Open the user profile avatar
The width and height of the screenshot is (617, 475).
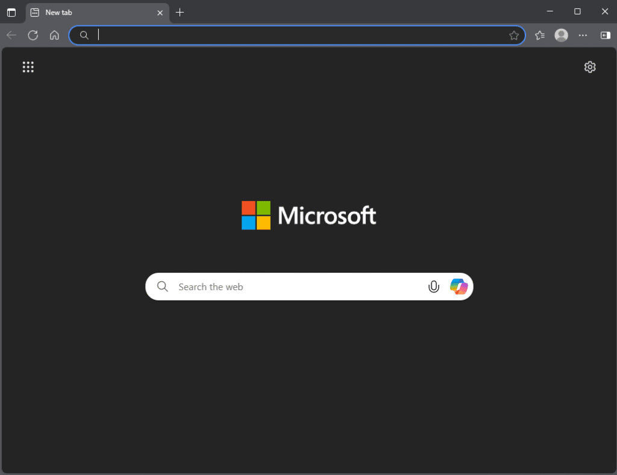pos(561,36)
